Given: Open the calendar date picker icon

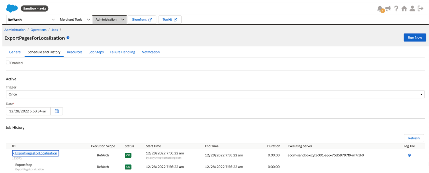Looking at the screenshot, I should (57, 111).
